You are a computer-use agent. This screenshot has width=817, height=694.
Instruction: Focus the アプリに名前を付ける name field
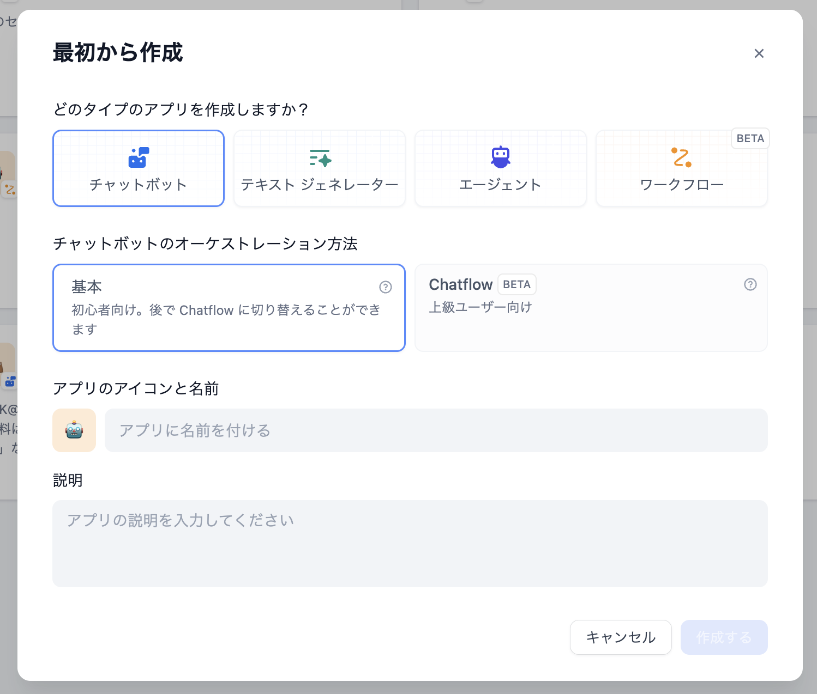pyautogui.click(x=436, y=430)
